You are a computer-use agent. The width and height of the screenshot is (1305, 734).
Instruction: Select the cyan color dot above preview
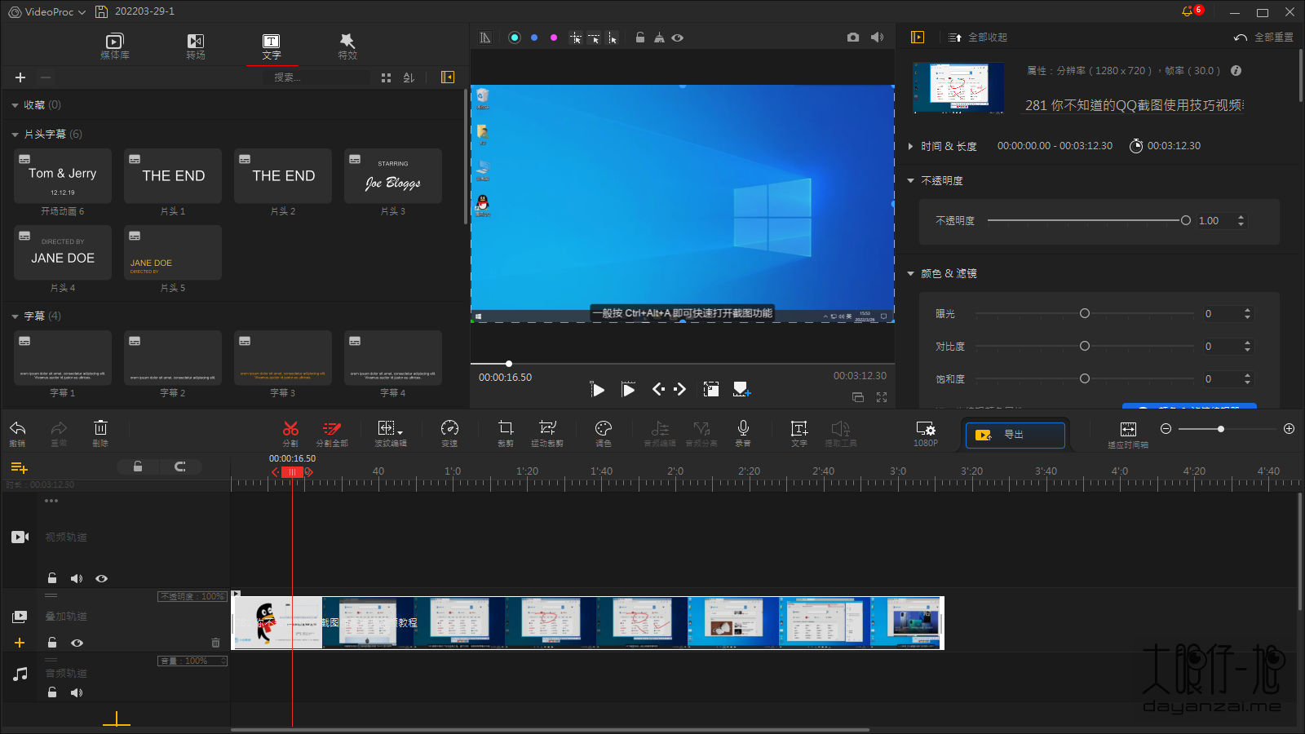(x=515, y=38)
